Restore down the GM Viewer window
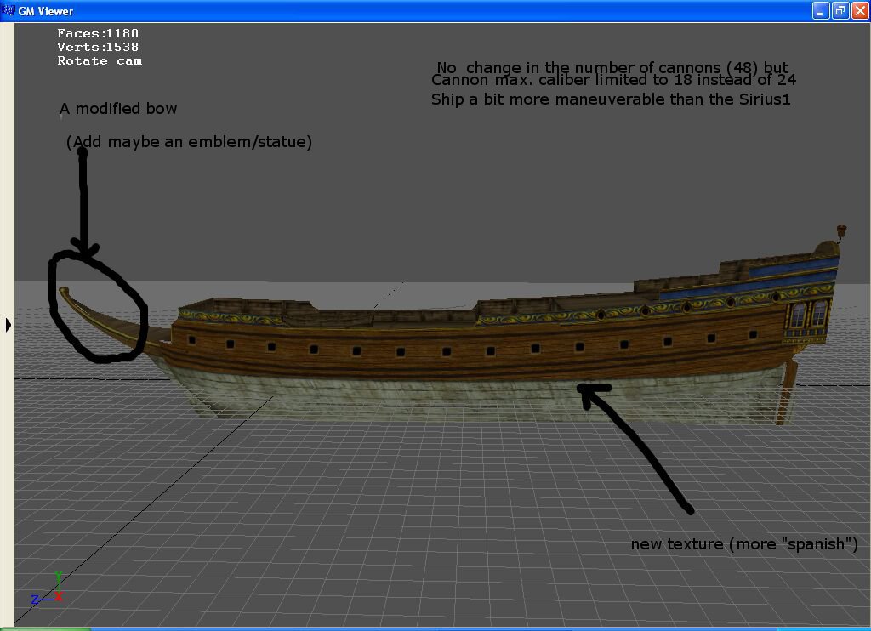 click(x=840, y=10)
